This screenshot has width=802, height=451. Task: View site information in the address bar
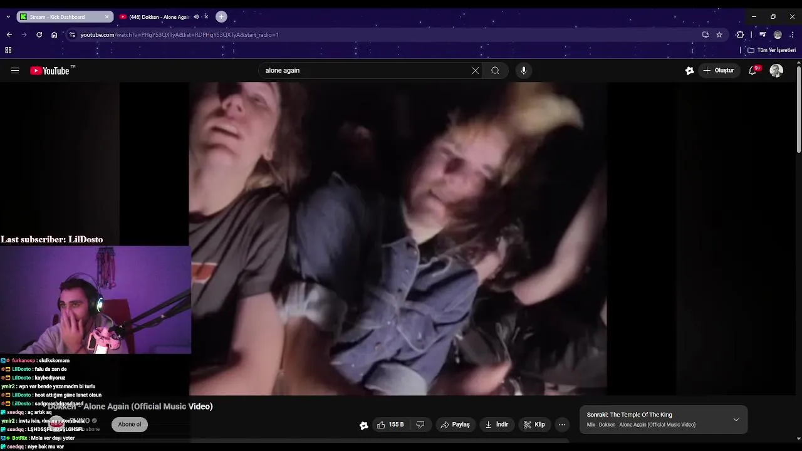pos(72,34)
